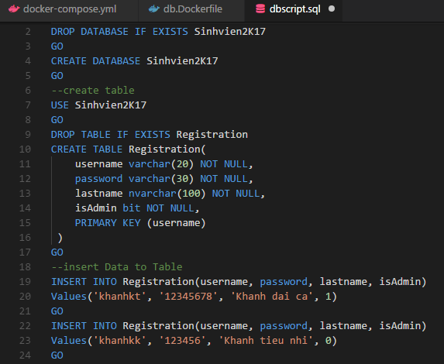Screen dimensions: 444x364
Task: Switch to the docker-compose.yml tab
Action: [69, 9]
